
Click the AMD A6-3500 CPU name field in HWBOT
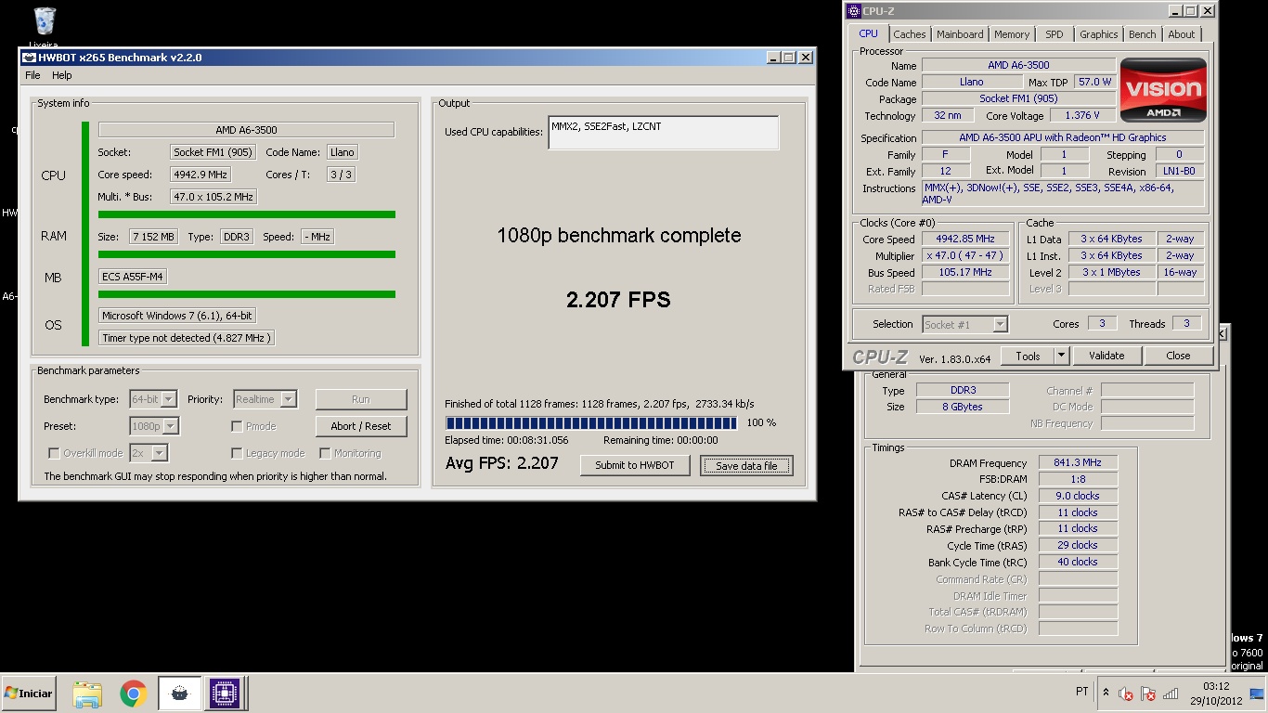246,130
